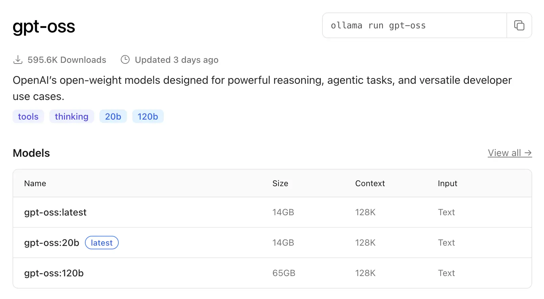Click the 'latest' badge on gpt-oss:20b
The image size is (544, 299).
[101, 243]
